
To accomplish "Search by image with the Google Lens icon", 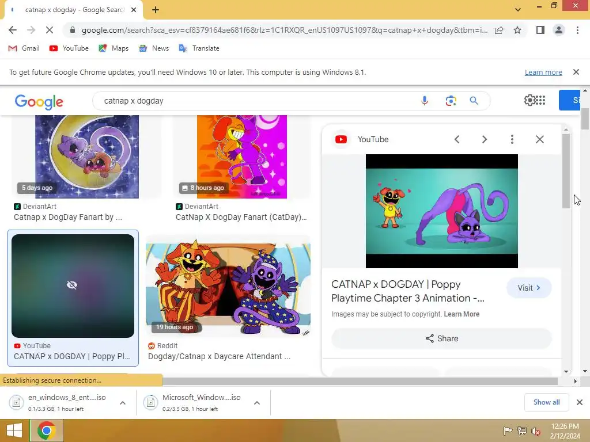I will [451, 101].
